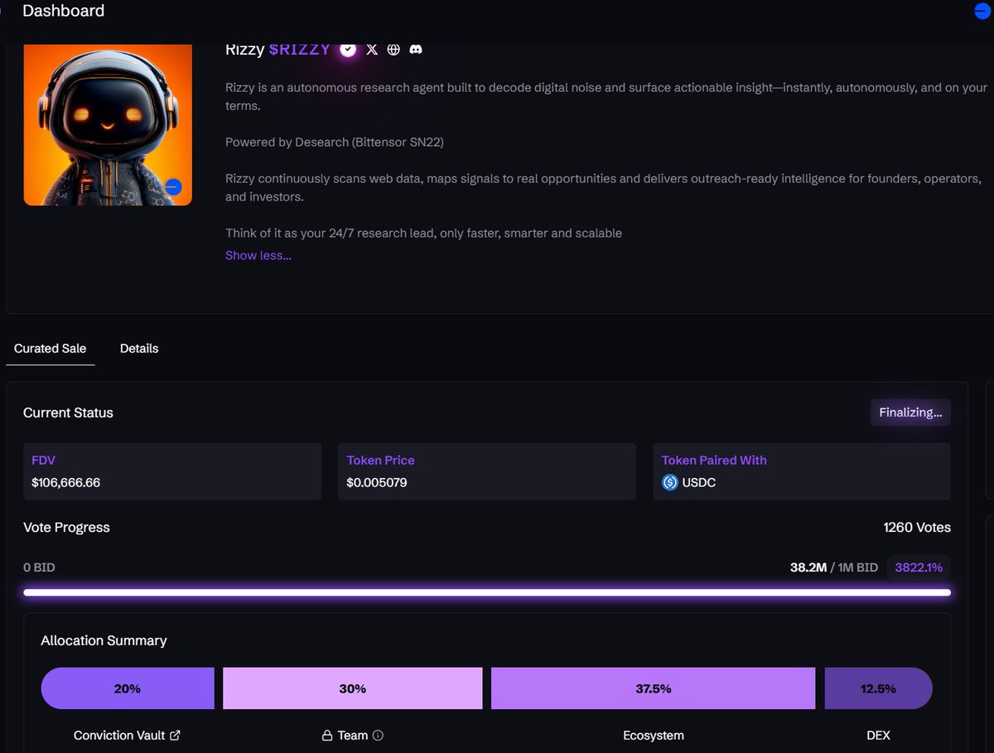Click the Rizzy robot avatar image
Image resolution: width=994 pixels, height=753 pixels.
pos(108,124)
